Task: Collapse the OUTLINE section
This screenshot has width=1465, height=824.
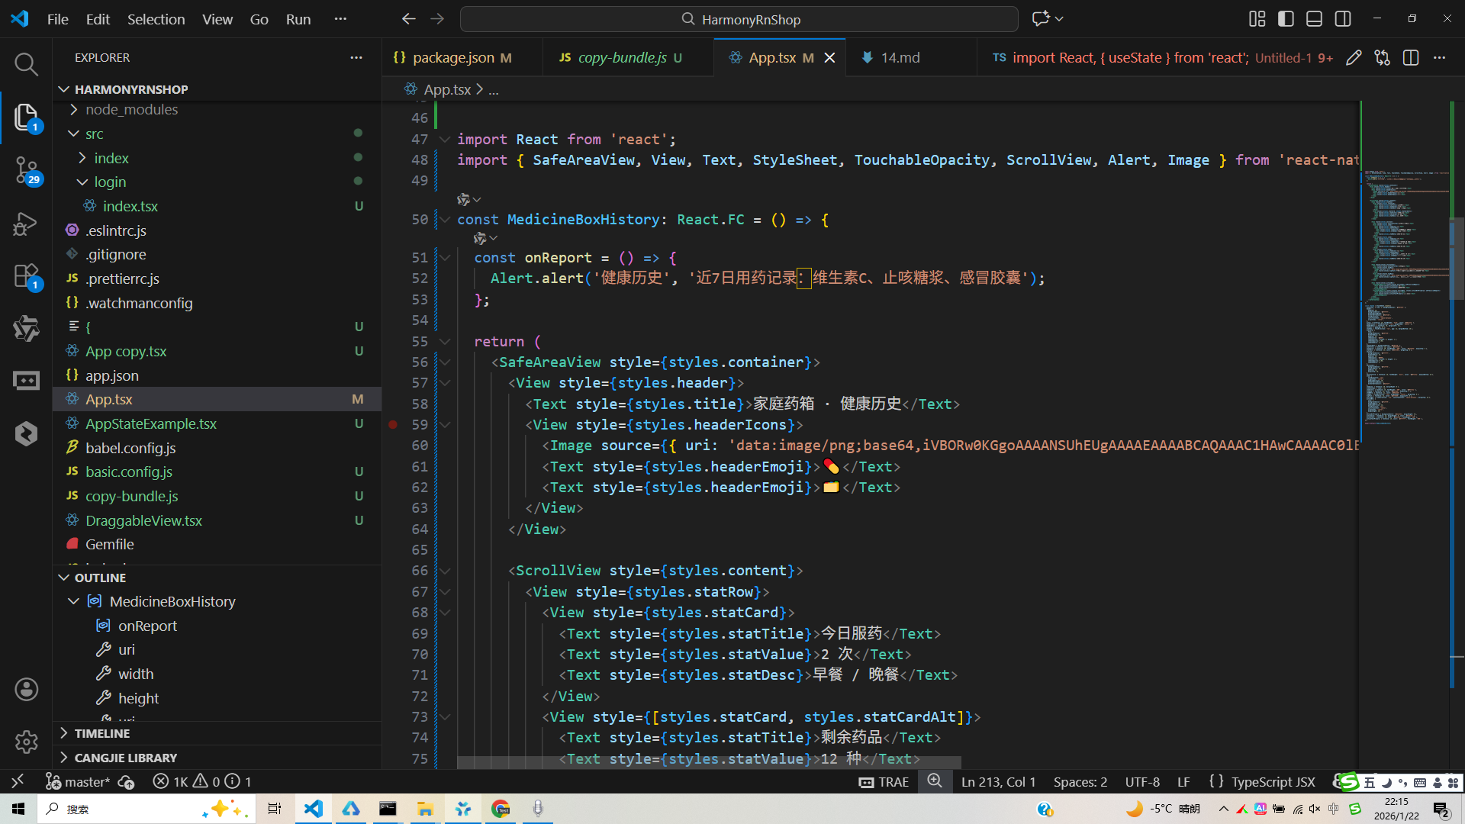Action: pyautogui.click(x=217, y=578)
